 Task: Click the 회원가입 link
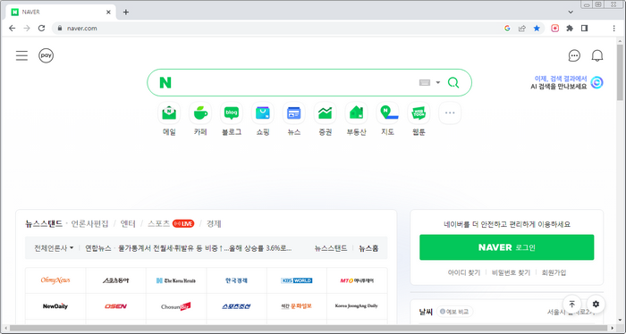click(x=554, y=272)
